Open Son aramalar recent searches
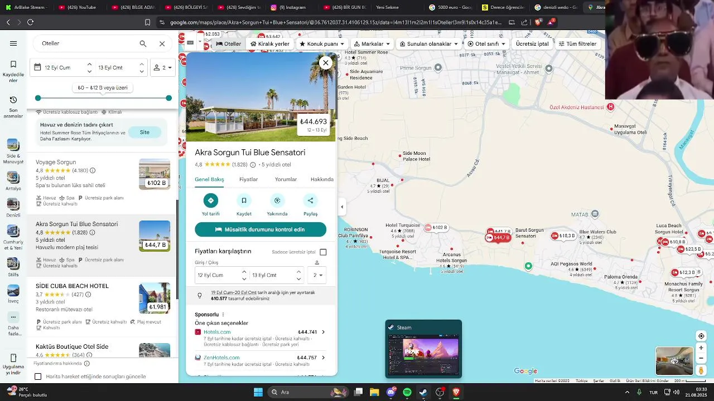The width and height of the screenshot is (714, 401). click(13, 106)
